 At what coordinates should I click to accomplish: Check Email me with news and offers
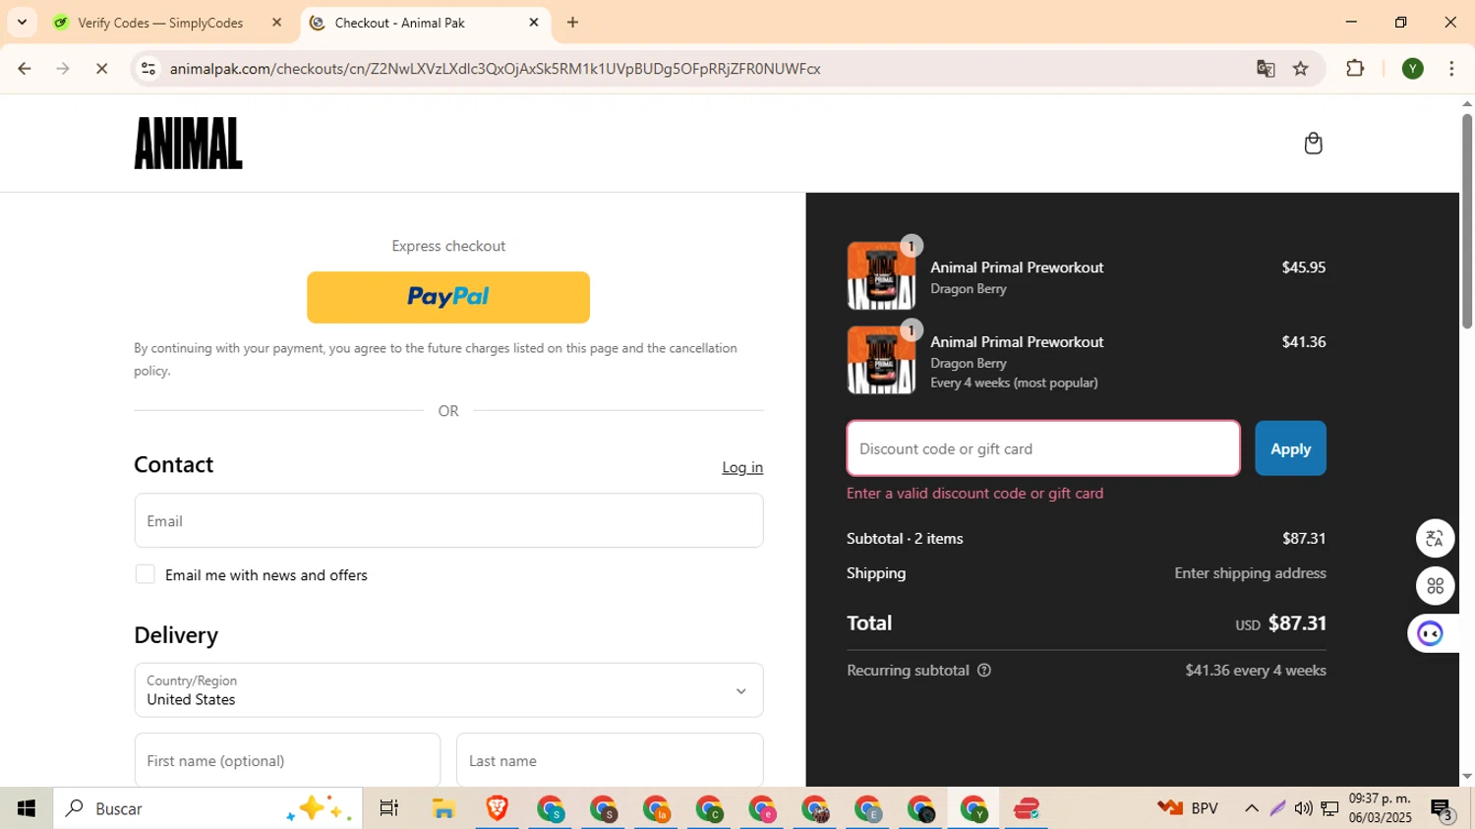[145, 574]
